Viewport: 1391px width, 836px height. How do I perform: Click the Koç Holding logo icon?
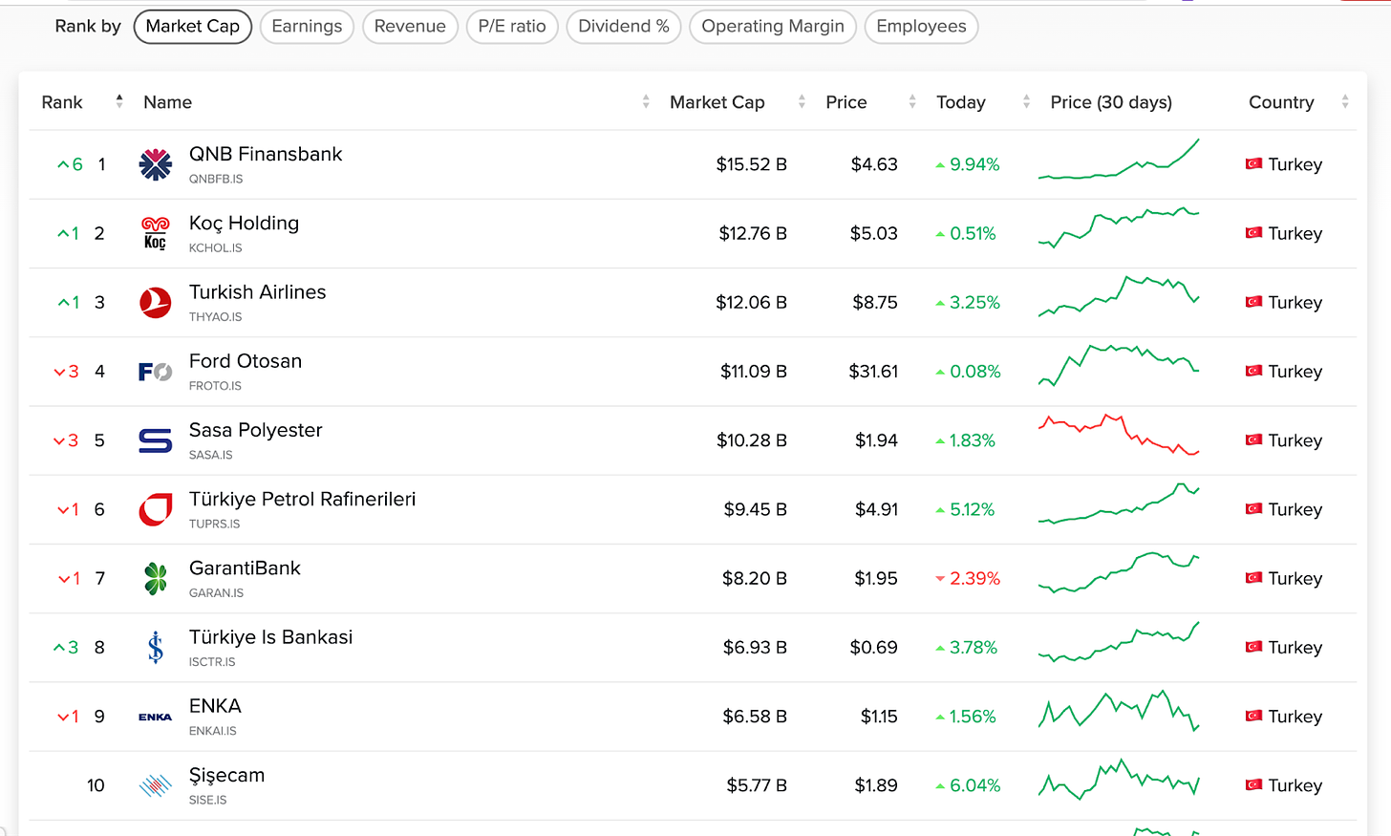(x=155, y=233)
